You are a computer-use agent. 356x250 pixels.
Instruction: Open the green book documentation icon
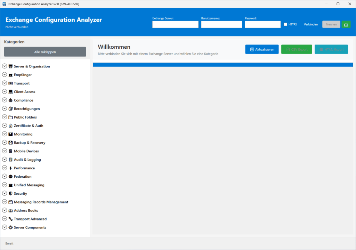coord(346,24)
